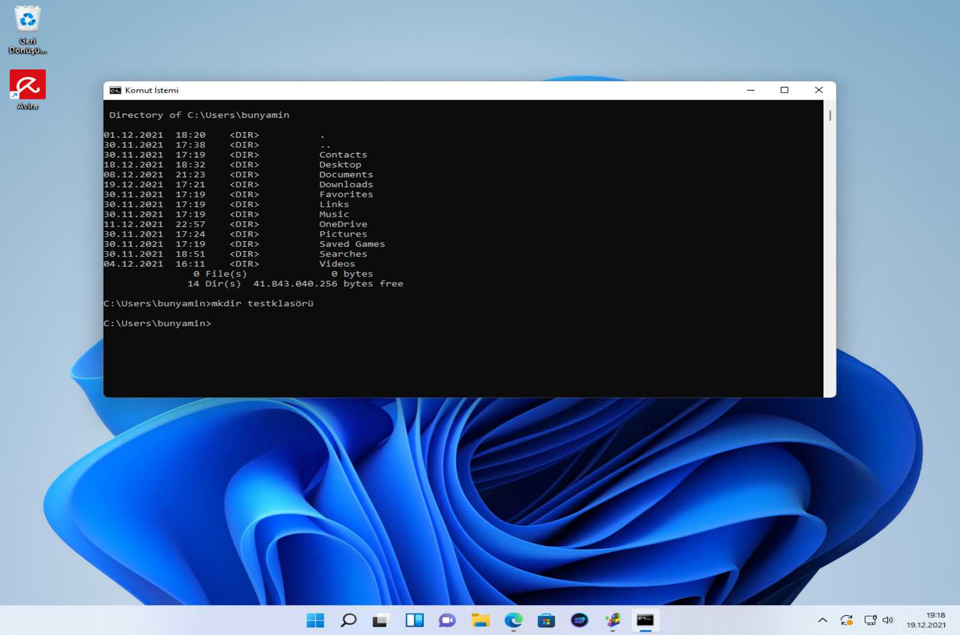Open taskbar Search

(x=348, y=620)
